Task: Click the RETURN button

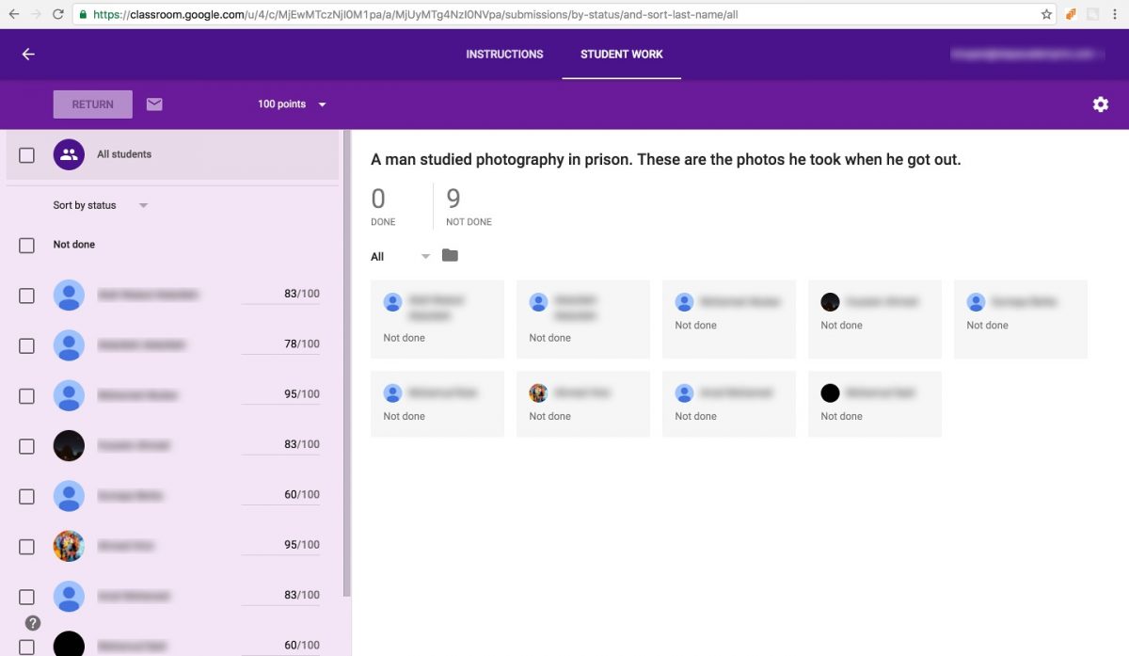Action: 92,104
